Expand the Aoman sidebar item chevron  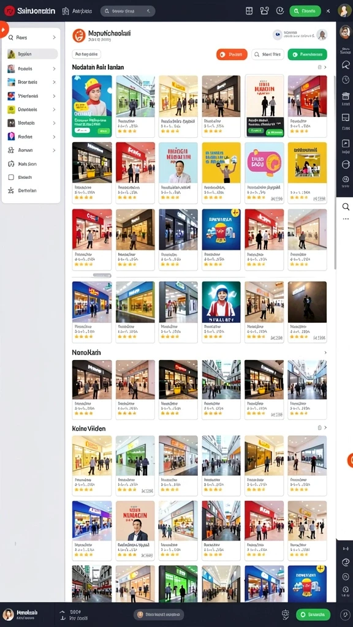point(54,151)
